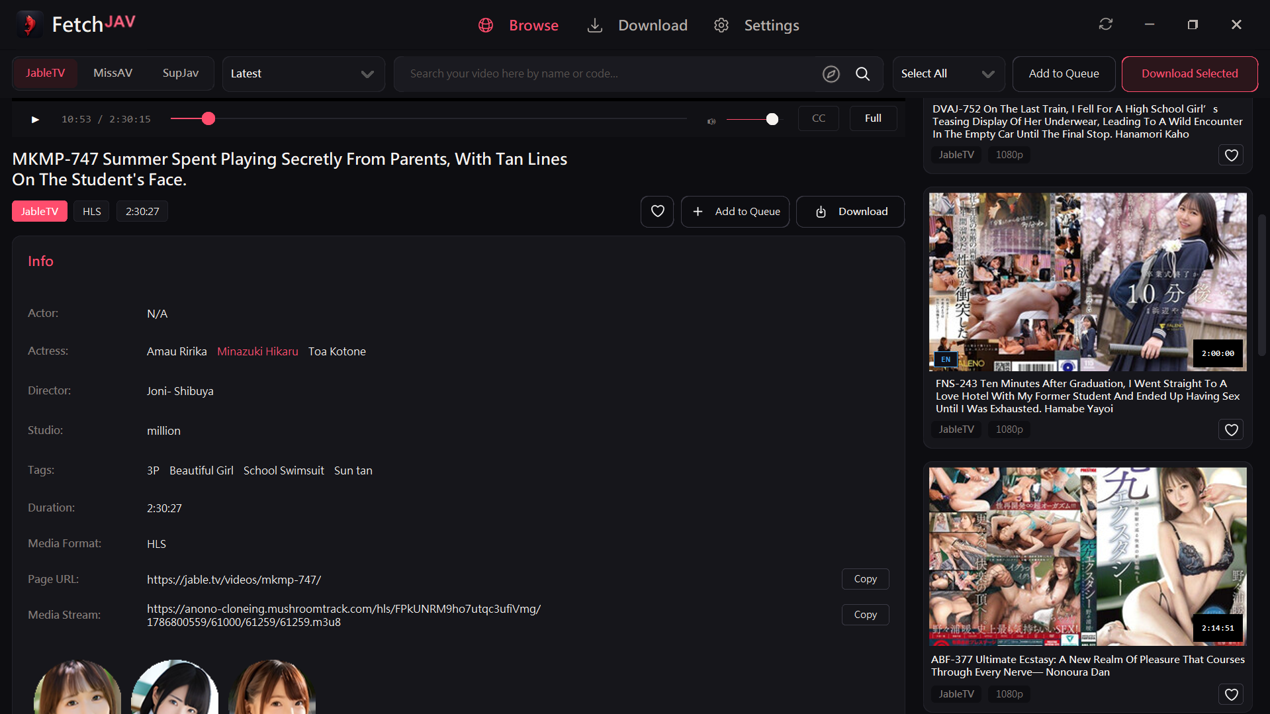The height and width of the screenshot is (714, 1270).
Task: Click director link Joni- Shibuya
Action: click(x=180, y=391)
